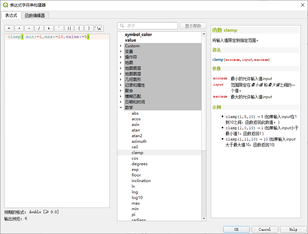Click the plus operator icon
The image size is (308, 234).
(19, 28)
